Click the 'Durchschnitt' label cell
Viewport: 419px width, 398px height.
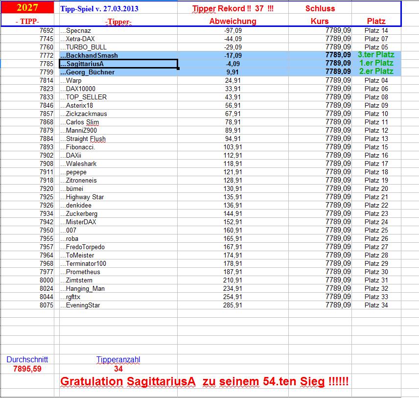[x=27, y=359]
